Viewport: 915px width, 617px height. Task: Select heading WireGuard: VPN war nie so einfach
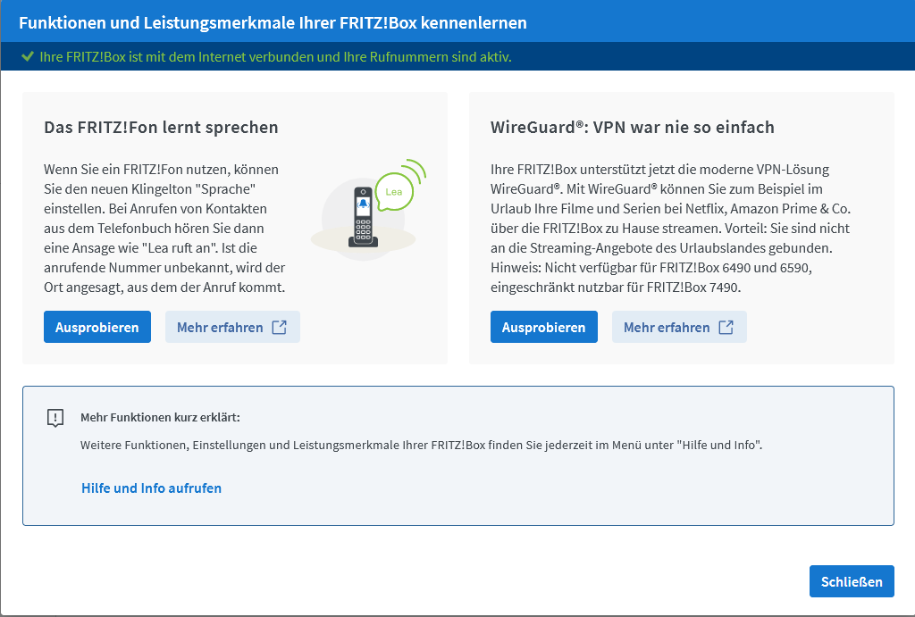point(633,127)
